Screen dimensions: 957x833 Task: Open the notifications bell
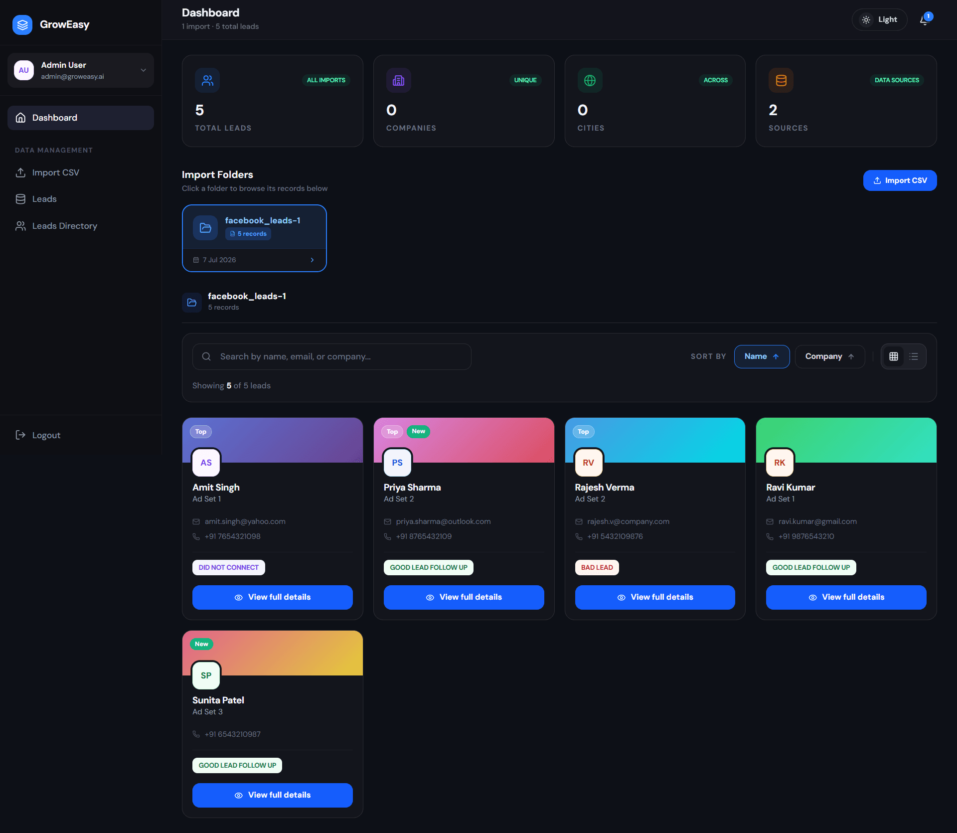[x=925, y=20]
